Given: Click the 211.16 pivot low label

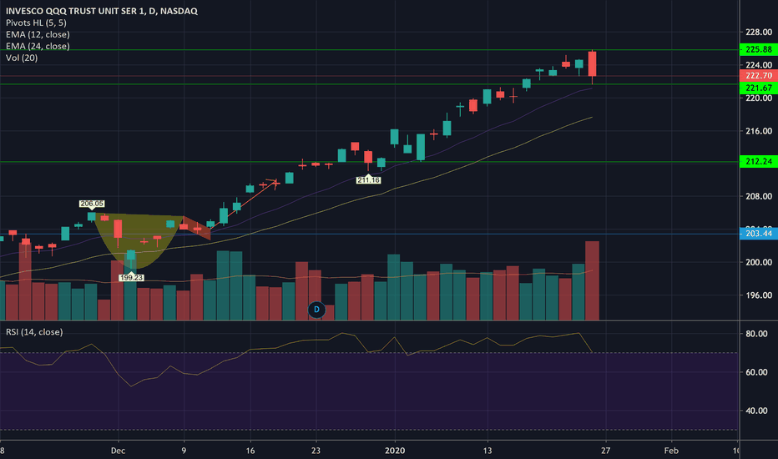Looking at the screenshot, I should click(368, 180).
